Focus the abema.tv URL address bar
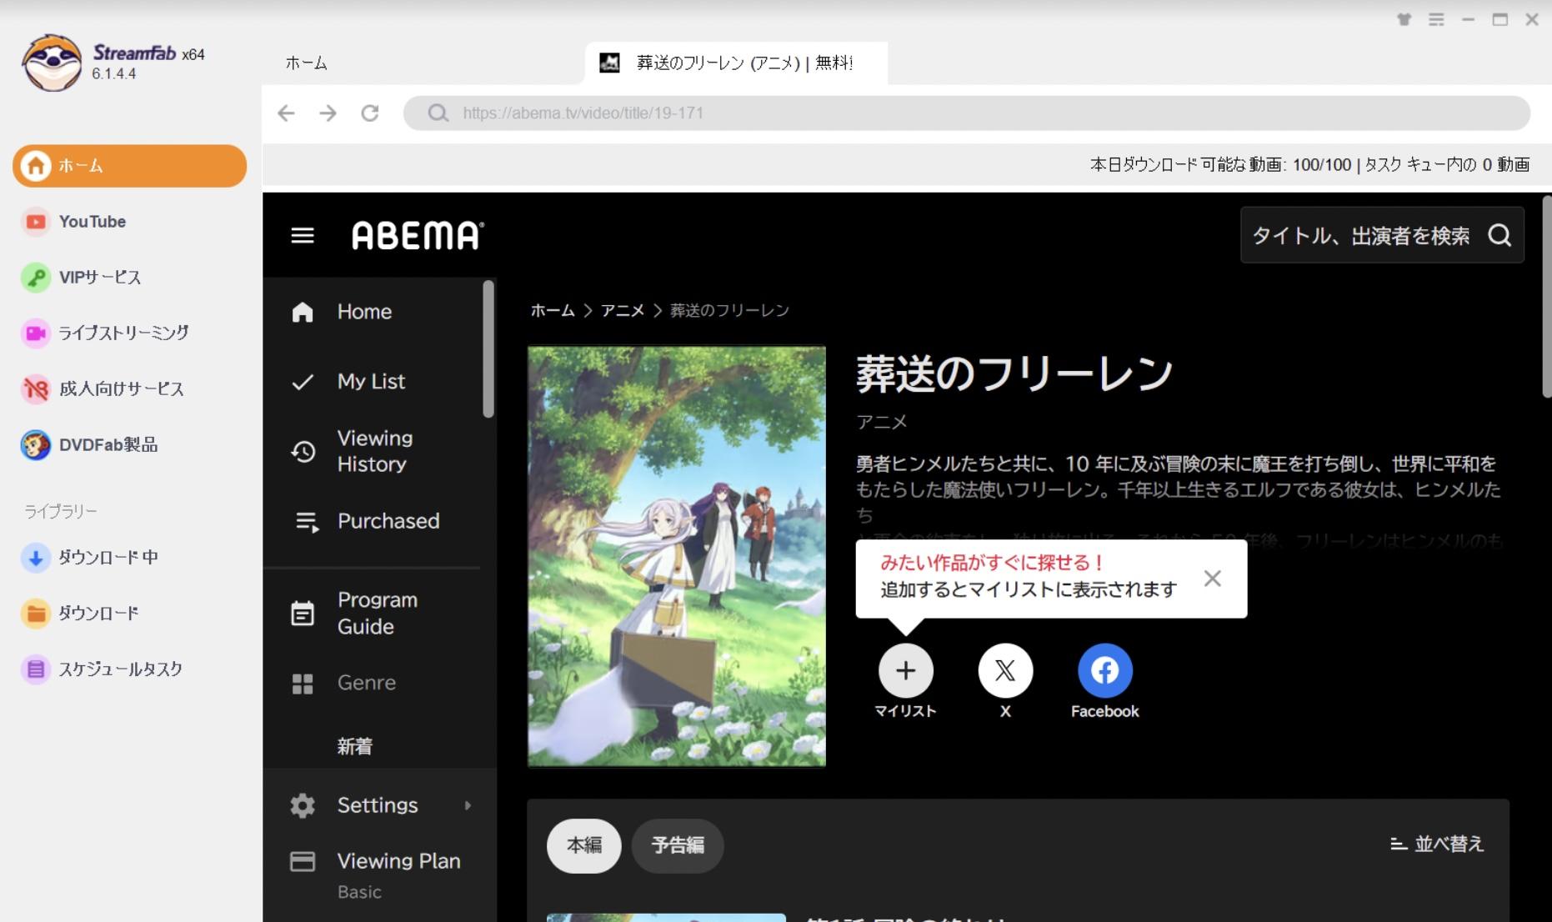This screenshot has width=1552, height=922. [967, 113]
